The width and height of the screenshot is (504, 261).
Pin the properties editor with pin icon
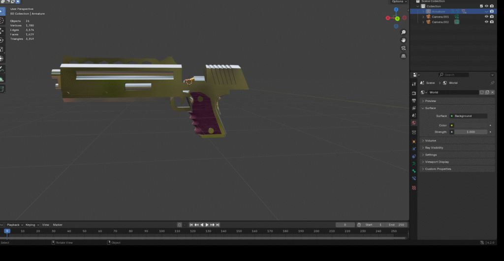tap(492, 83)
